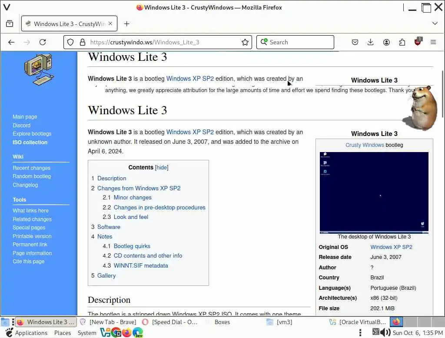Switch to the vm3 window
Screen dimensions: 445x338
click(279, 322)
